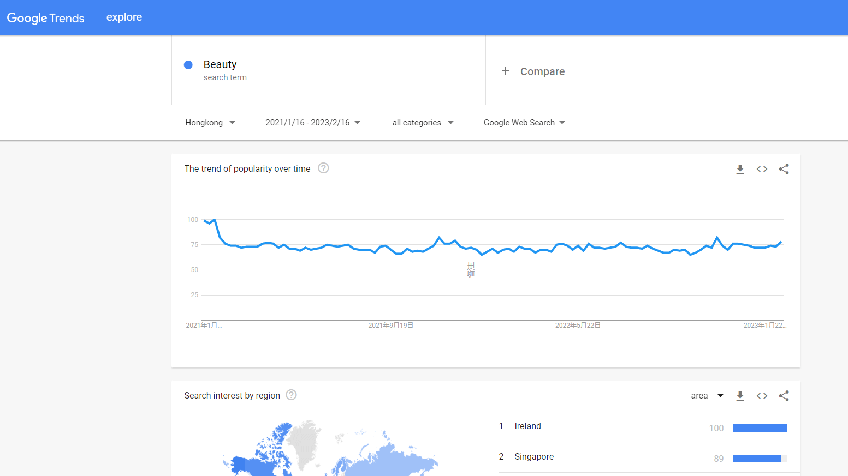Switch the area breakdown dropdown

(707, 396)
